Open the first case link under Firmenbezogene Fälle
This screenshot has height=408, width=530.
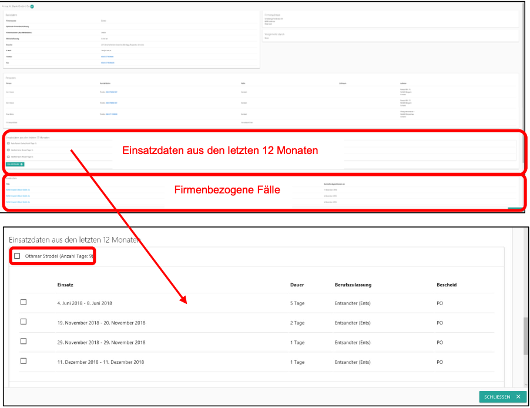coord(18,190)
